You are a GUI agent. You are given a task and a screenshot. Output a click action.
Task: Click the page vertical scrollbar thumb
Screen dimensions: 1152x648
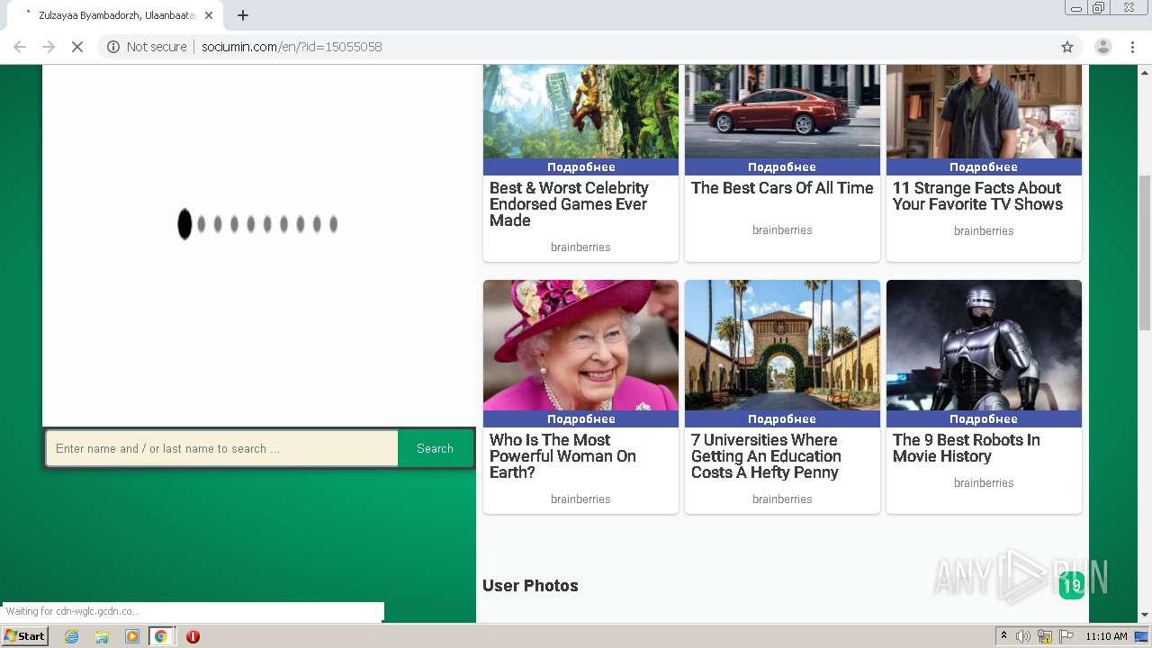1144,253
